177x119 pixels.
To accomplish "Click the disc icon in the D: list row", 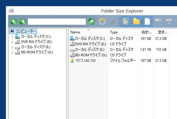I will (72, 44).
